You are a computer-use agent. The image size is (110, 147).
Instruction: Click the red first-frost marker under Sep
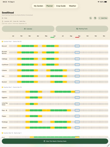77,37
